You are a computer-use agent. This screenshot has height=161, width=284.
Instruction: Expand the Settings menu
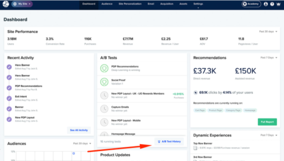point(198,4)
